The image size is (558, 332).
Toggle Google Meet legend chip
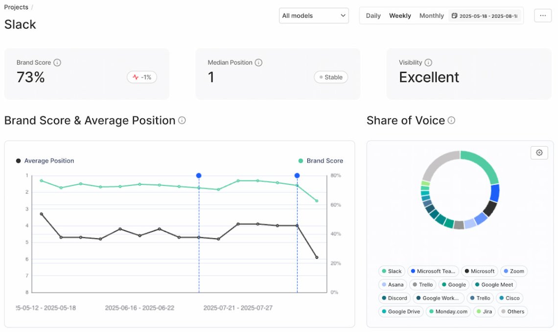(493, 285)
